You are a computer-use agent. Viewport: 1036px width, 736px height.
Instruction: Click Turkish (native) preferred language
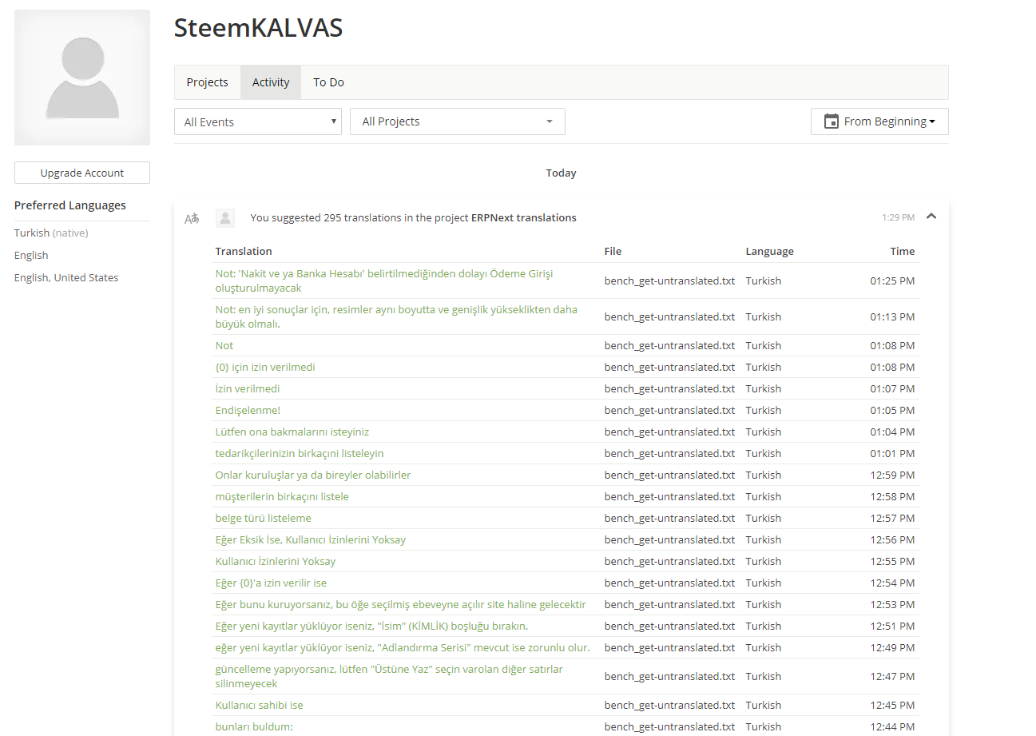click(x=51, y=233)
